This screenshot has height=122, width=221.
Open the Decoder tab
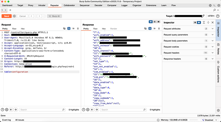tap(99, 5)
